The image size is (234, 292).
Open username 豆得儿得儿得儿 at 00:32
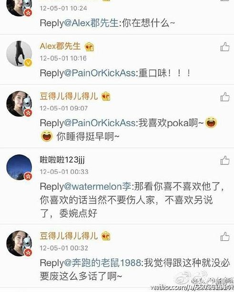coord(69,236)
